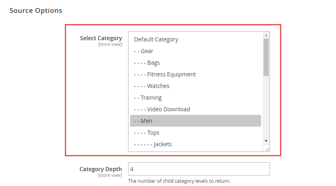Choose the Gear category option

coord(195,51)
